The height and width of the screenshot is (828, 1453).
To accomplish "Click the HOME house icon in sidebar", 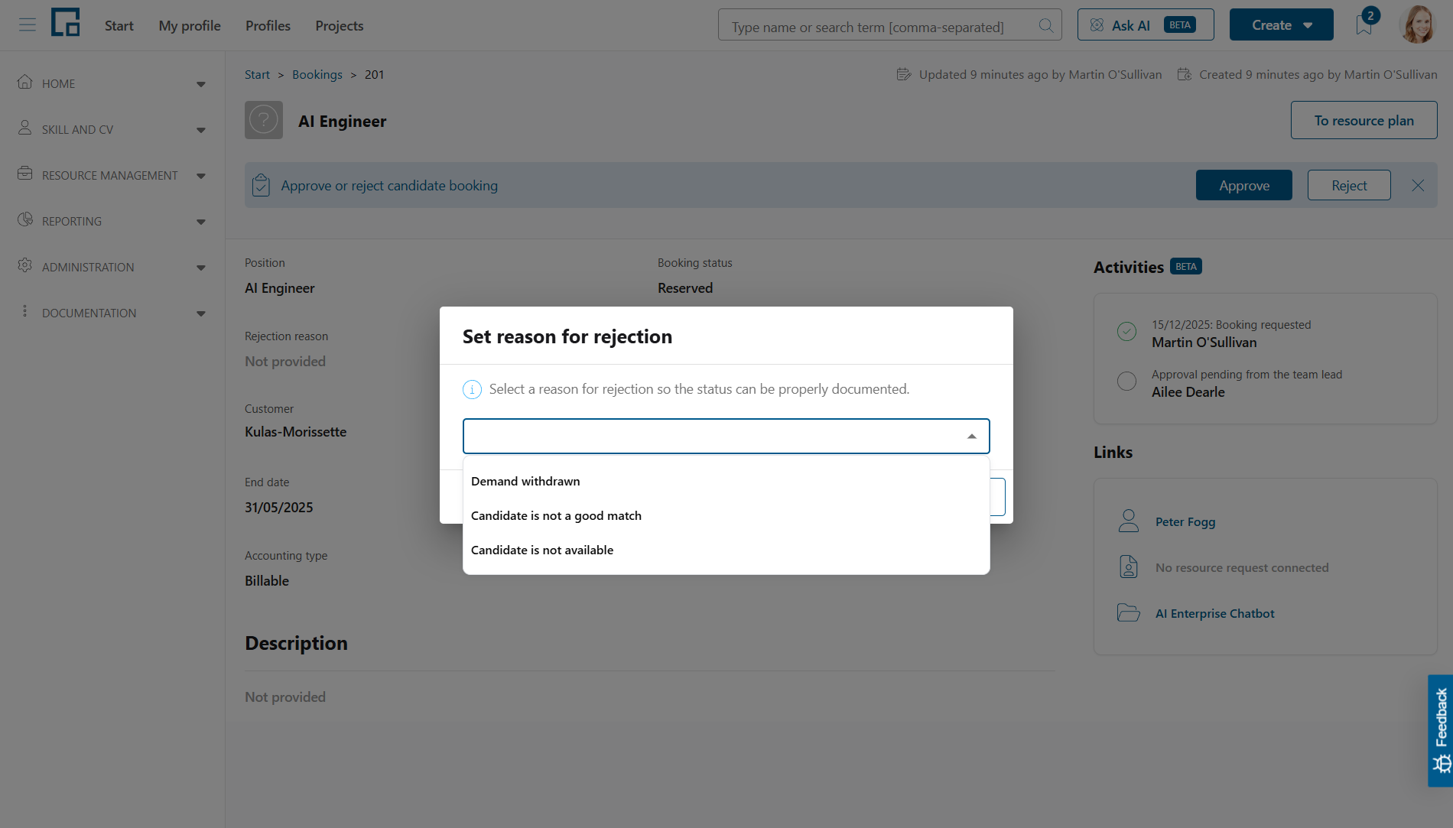I will [25, 83].
